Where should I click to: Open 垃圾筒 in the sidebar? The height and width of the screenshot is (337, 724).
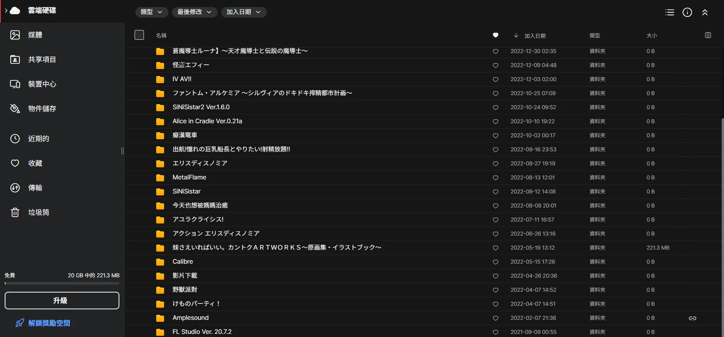point(38,213)
